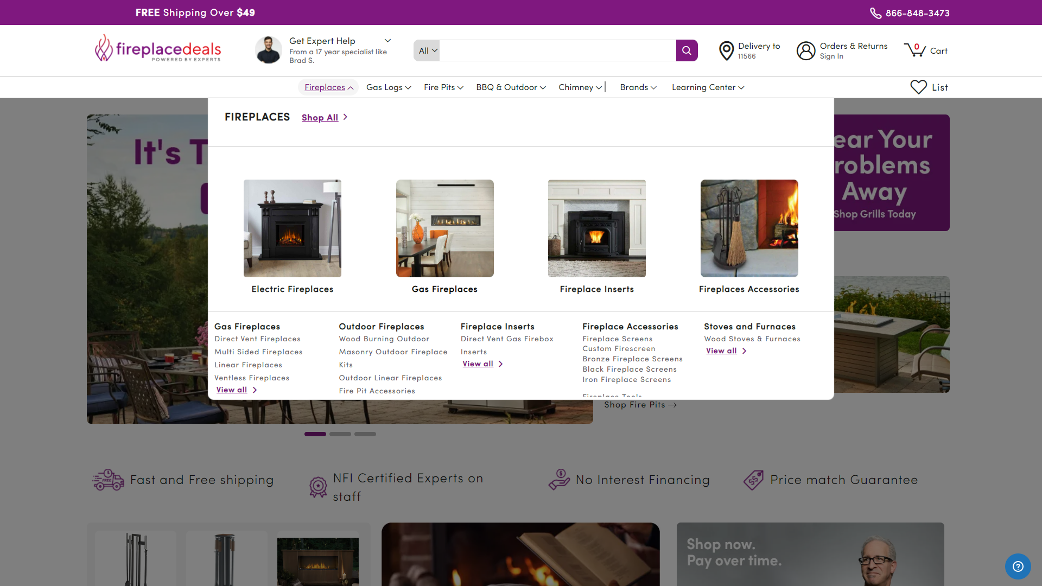Expand the Get Expert Help chevron

coord(387,41)
